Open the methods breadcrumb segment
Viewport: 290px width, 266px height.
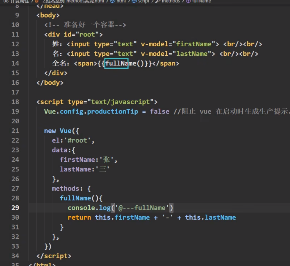pyautogui.click(x=168, y=1)
